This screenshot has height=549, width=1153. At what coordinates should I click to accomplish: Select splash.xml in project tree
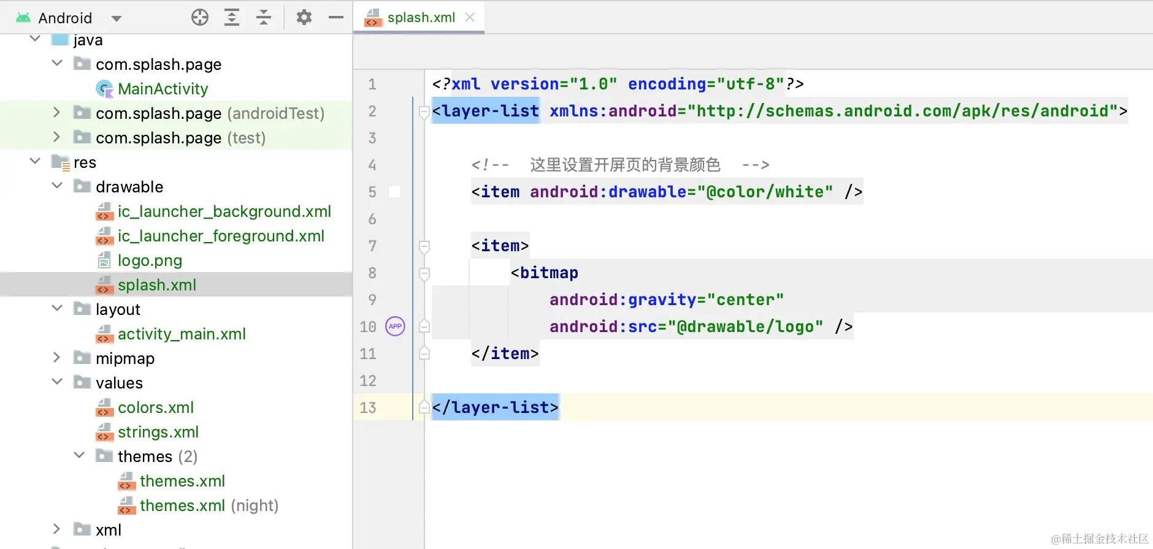[157, 285]
